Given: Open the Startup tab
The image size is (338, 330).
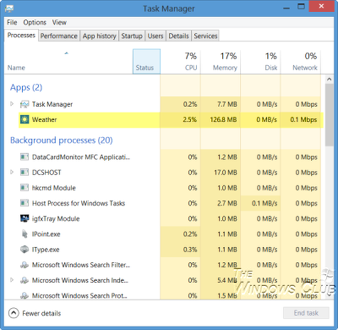Looking at the screenshot, I should [x=132, y=36].
